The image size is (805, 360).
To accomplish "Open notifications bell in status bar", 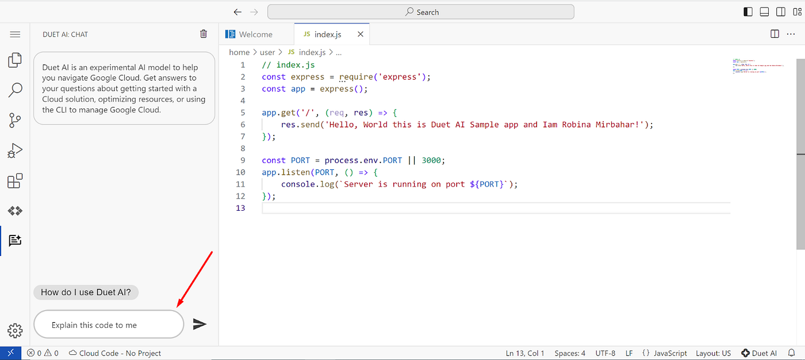I will (x=793, y=353).
